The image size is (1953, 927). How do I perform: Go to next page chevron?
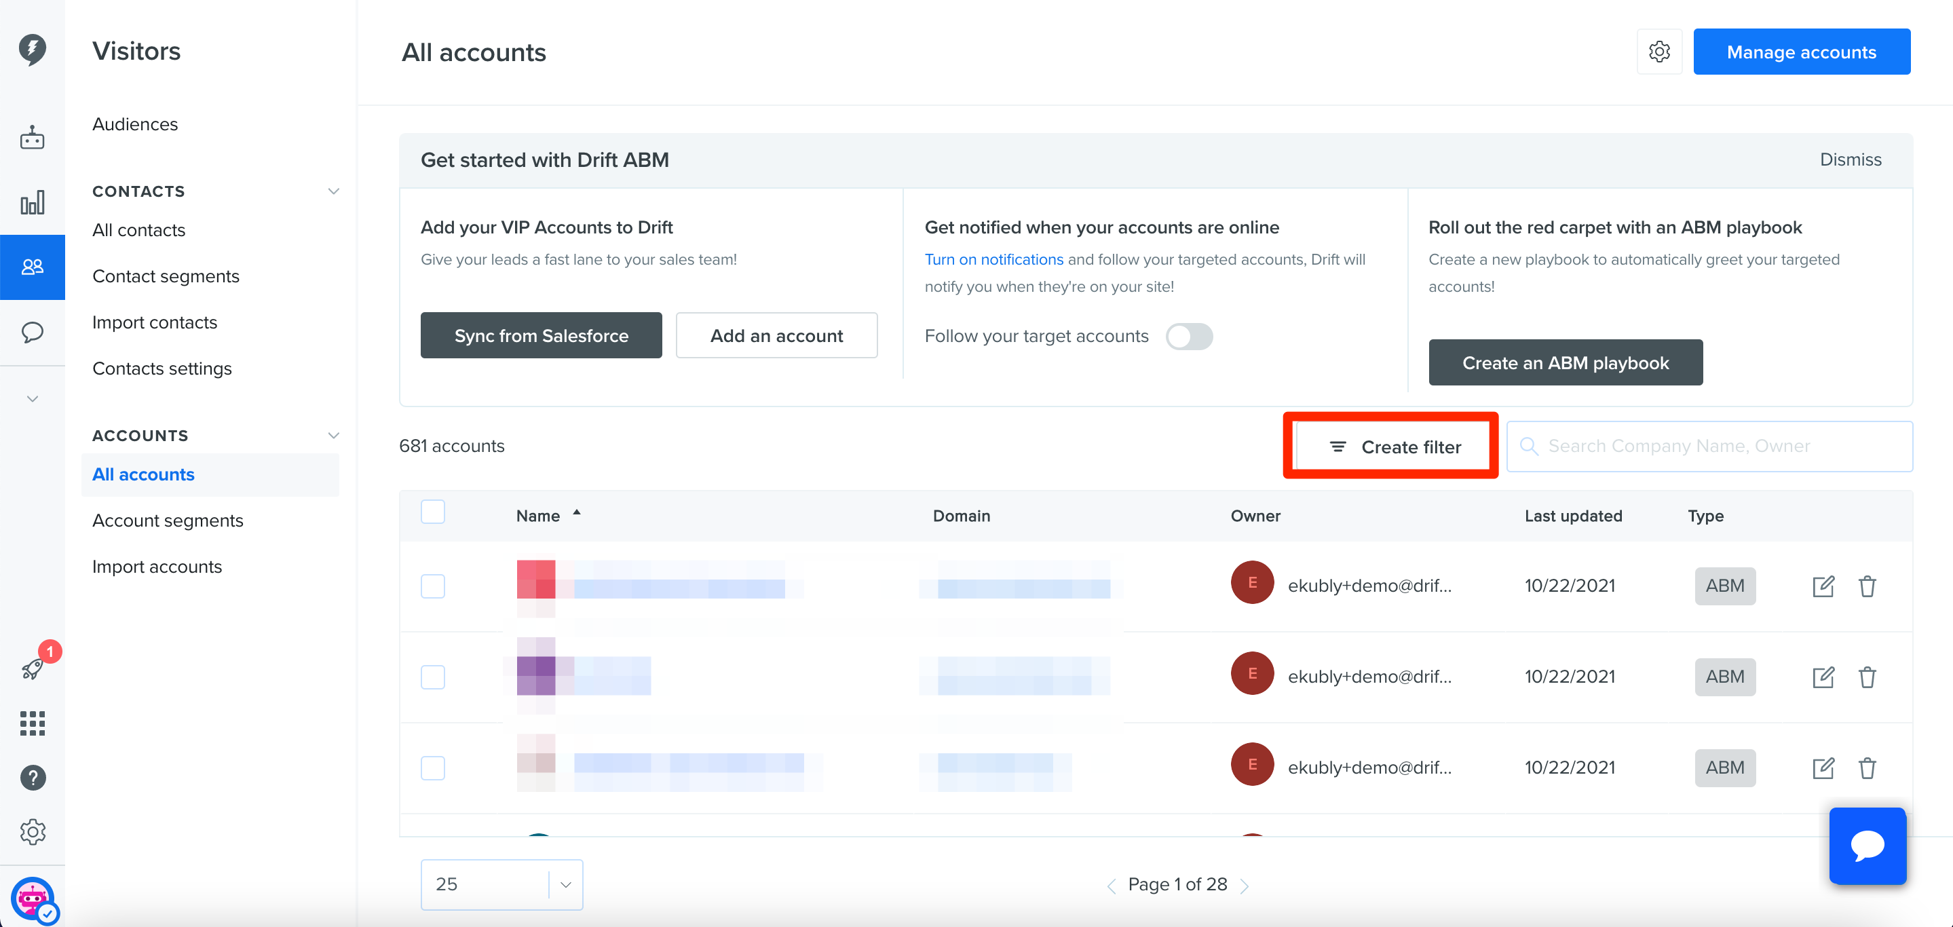[1244, 886]
